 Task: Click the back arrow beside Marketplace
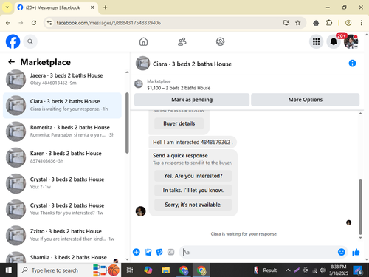click(x=12, y=62)
